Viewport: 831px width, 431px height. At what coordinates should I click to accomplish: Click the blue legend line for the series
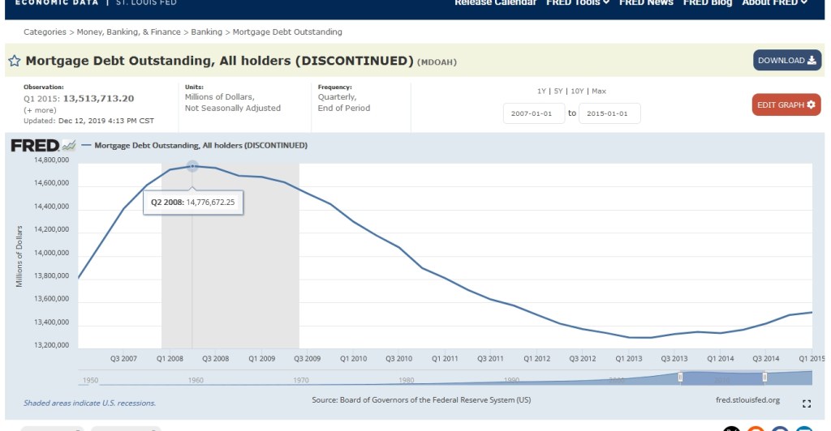(x=86, y=146)
